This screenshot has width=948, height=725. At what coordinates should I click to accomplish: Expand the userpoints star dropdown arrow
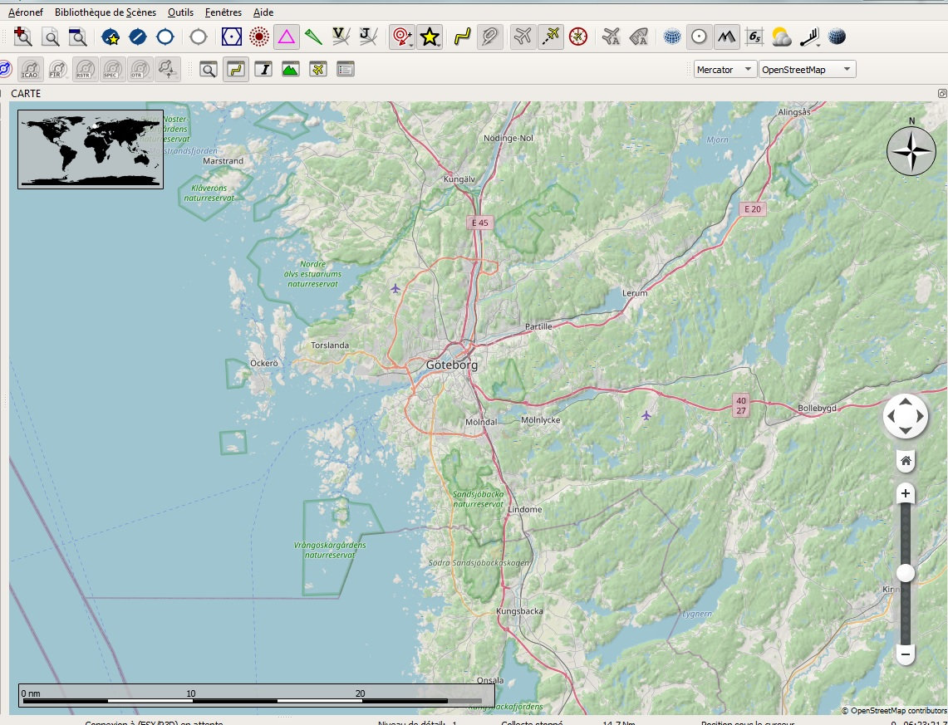pos(440,44)
